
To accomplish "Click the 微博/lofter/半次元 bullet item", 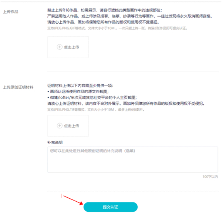I will pos(92,97).
